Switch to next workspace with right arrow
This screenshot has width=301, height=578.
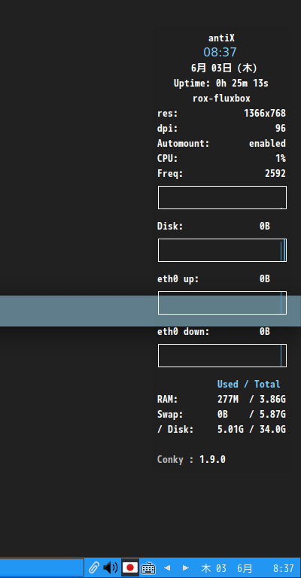pos(186,568)
